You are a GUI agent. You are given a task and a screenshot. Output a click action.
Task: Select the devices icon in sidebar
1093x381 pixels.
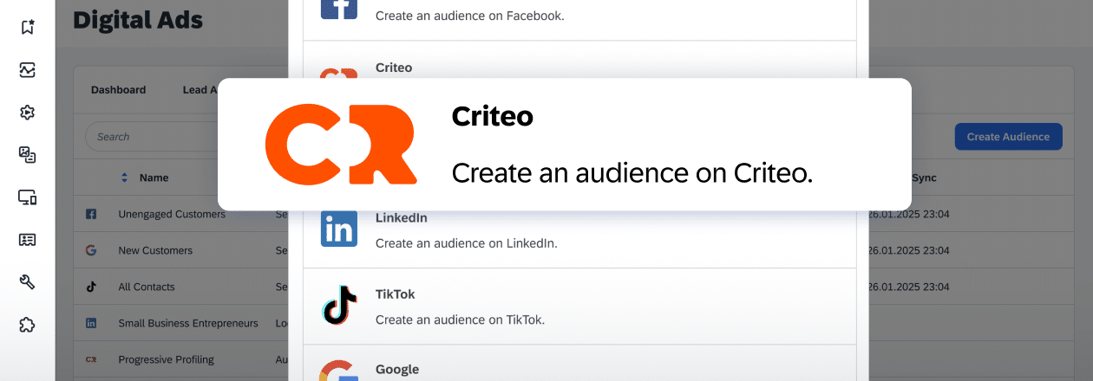(27, 197)
